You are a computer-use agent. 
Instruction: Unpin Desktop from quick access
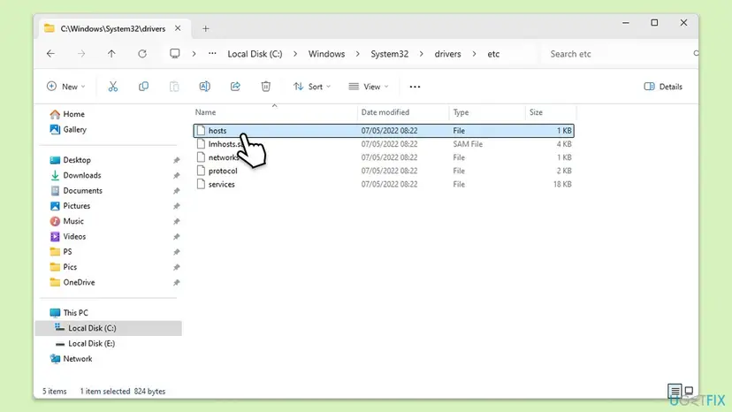pos(177,160)
